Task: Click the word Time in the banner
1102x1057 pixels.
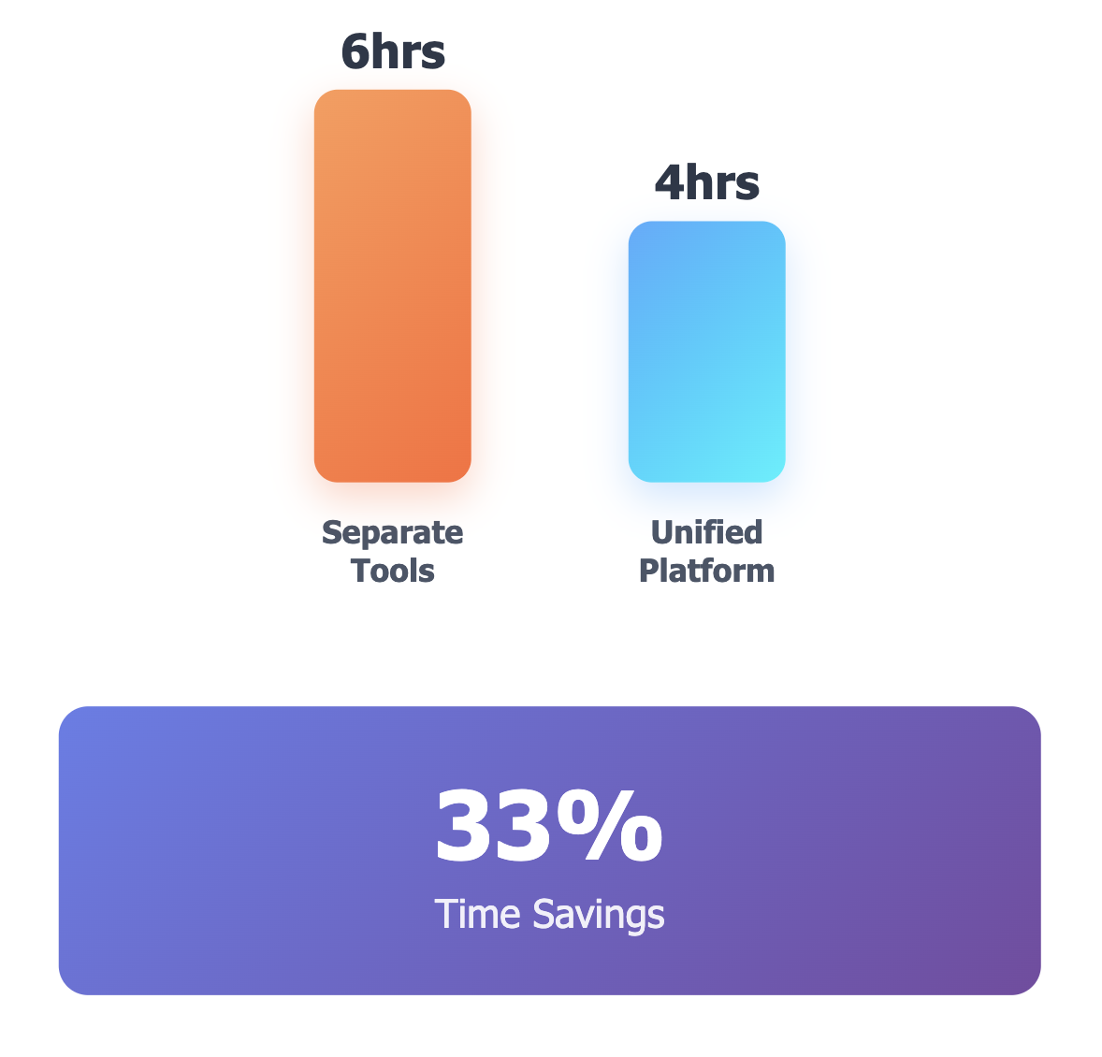Action: [x=478, y=914]
